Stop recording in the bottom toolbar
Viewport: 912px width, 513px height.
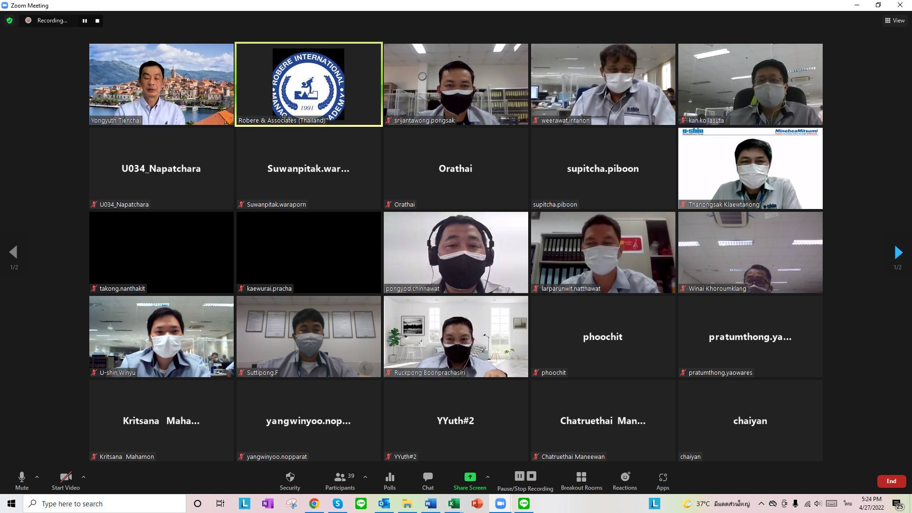532,476
